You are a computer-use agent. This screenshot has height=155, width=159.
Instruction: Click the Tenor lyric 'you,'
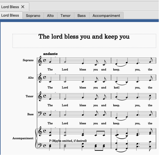point(138,105)
